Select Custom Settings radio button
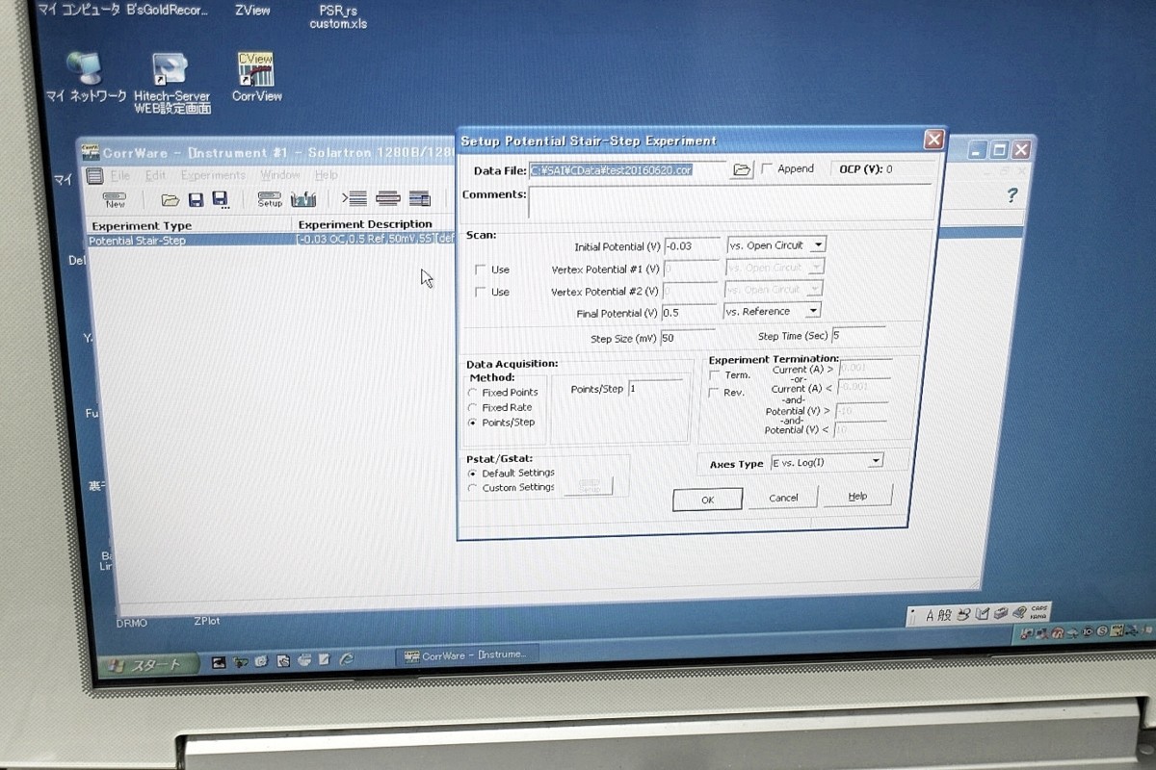The width and height of the screenshot is (1156, 770). tap(472, 488)
